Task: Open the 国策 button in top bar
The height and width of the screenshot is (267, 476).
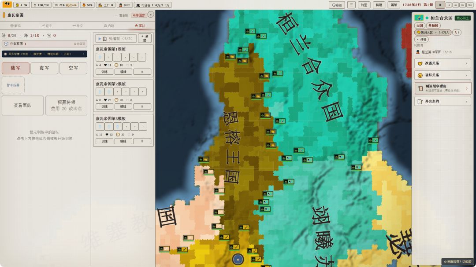Action: tap(394, 5)
